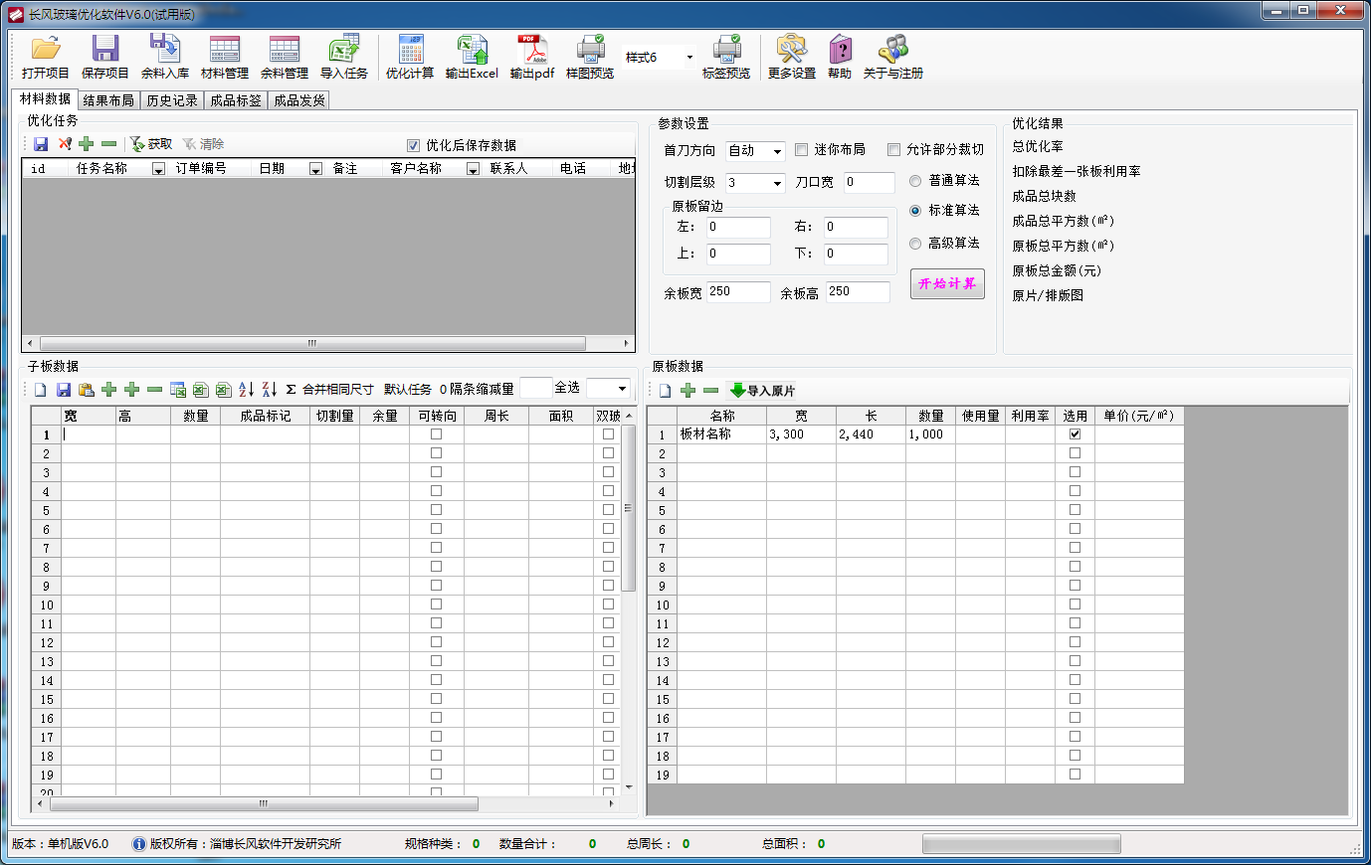The image size is (1371, 865).
Task: Select 普通算法 radio button
Action: pyautogui.click(x=915, y=181)
